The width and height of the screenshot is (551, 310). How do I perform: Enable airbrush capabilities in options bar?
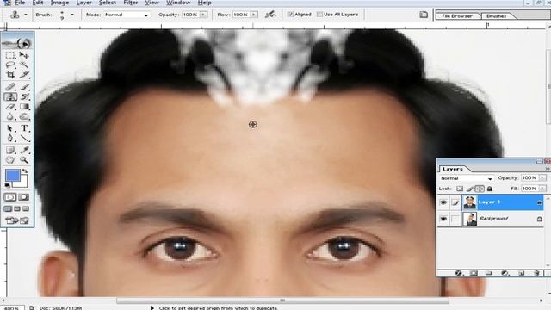pyautogui.click(x=270, y=15)
